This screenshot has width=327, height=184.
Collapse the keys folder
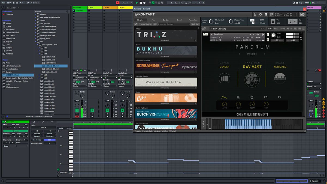point(36,41)
